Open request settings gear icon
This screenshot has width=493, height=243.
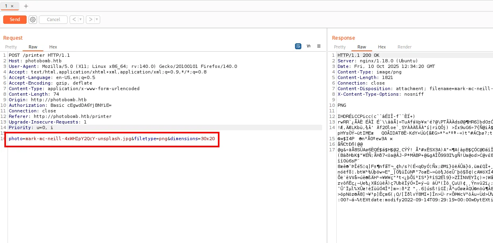(33, 19)
